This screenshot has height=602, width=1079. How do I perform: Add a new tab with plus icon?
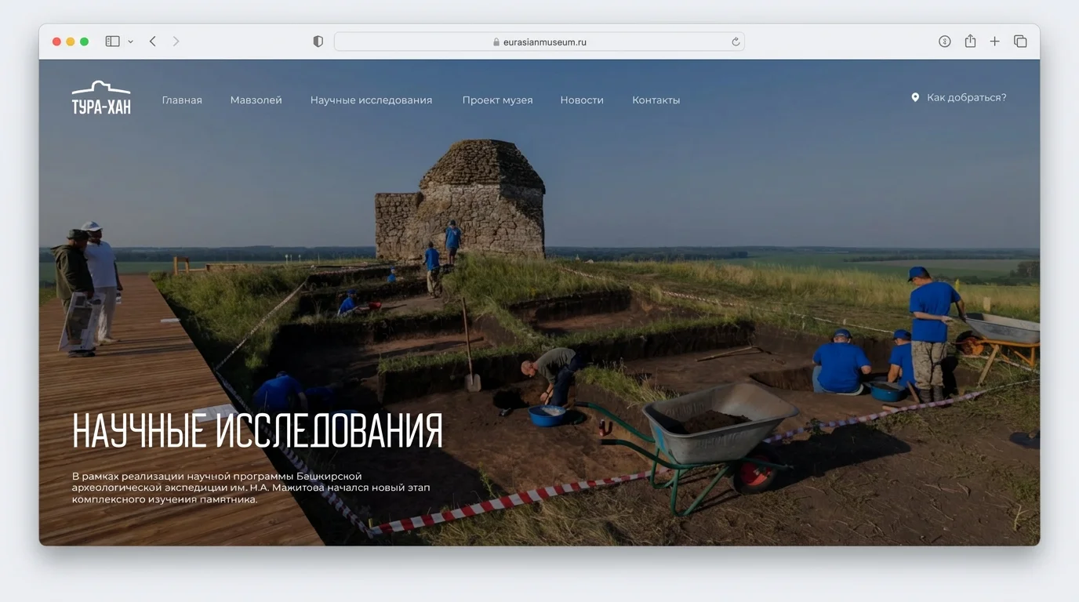click(x=994, y=42)
